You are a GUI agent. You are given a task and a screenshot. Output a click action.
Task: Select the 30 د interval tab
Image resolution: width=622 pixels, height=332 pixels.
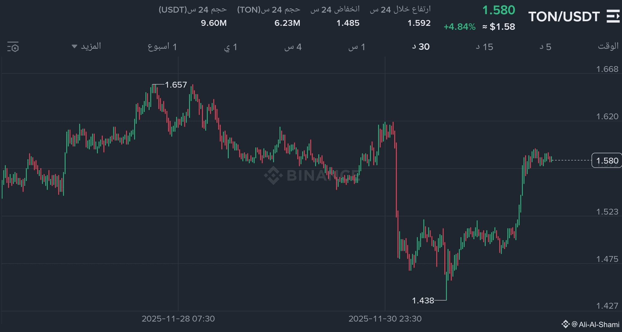pos(421,47)
